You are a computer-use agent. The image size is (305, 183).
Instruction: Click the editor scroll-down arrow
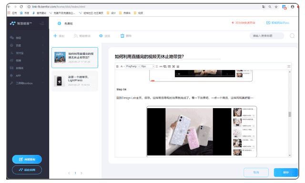290,155
